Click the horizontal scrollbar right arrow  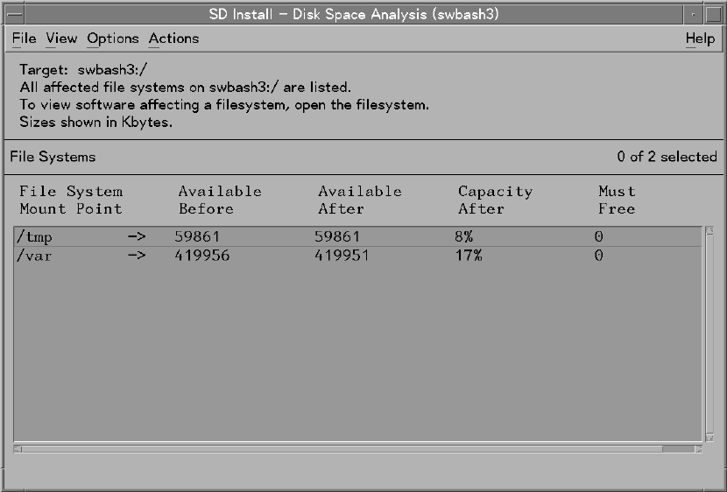click(698, 449)
